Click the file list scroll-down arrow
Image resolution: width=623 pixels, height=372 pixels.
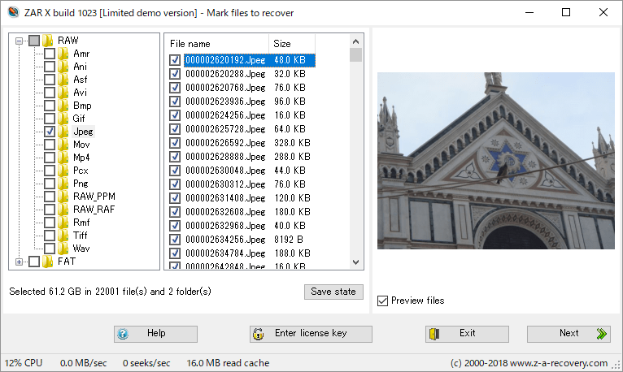pos(355,262)
